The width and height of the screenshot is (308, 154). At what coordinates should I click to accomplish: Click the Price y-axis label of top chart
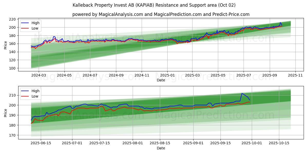(6, 45)
